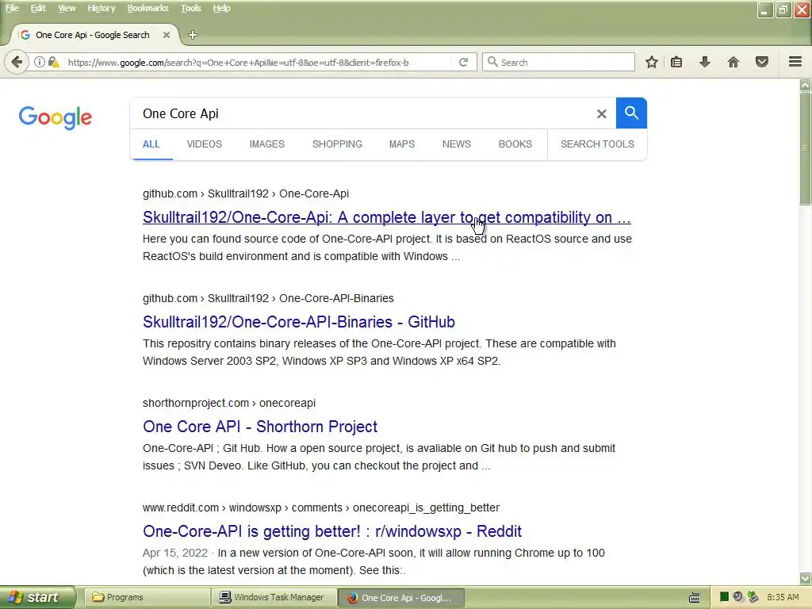Viewport: 812px width, 609px height.
Task: Open the View menu
Action: coord(67,8)
